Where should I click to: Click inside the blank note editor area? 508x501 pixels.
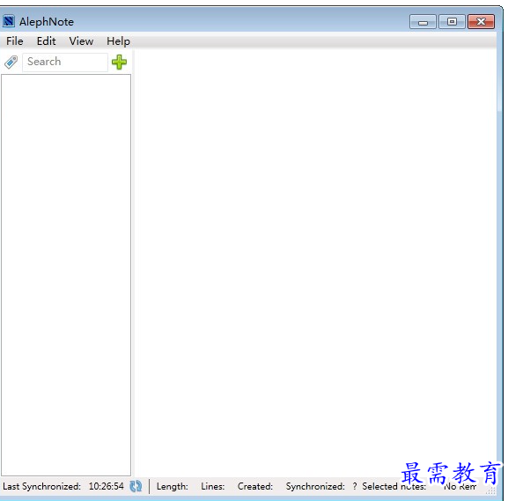[x=315, y=262]
